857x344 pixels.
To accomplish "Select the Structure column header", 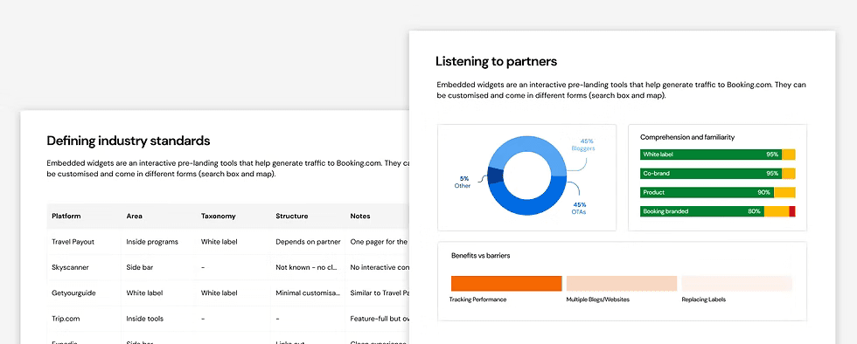I will pyautogui.click(x=292, y=216).
